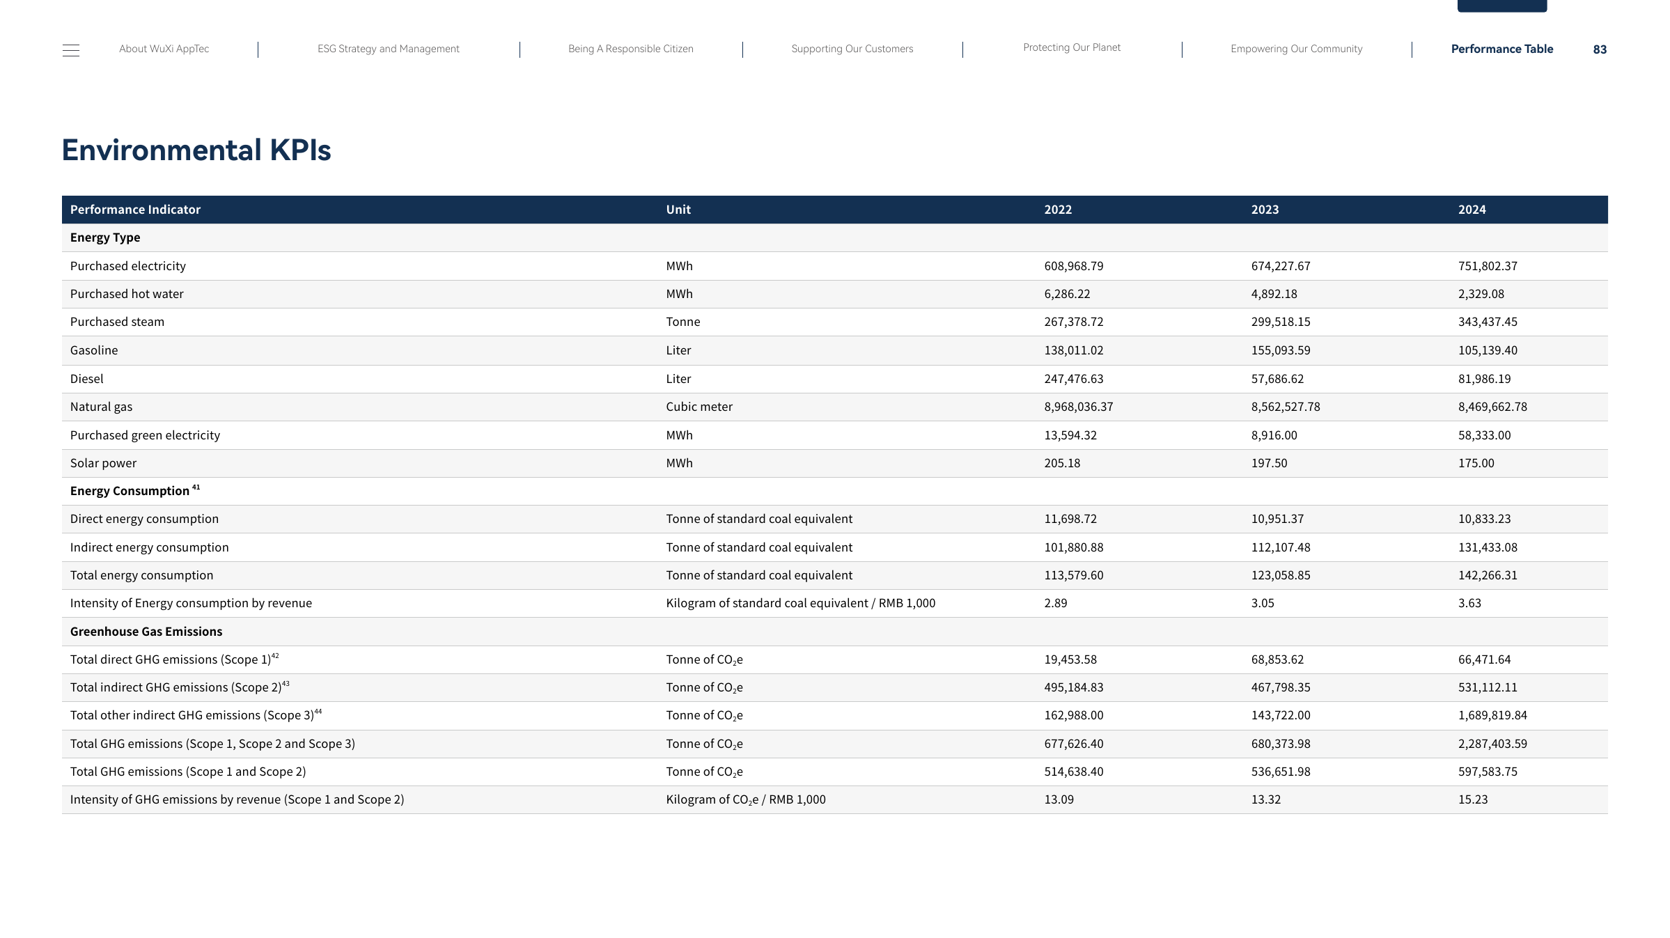Image resolution: width=1670 pixels, height=938 pixels.
Task: Select the Performance Table tab
Action: [1502, 49]
